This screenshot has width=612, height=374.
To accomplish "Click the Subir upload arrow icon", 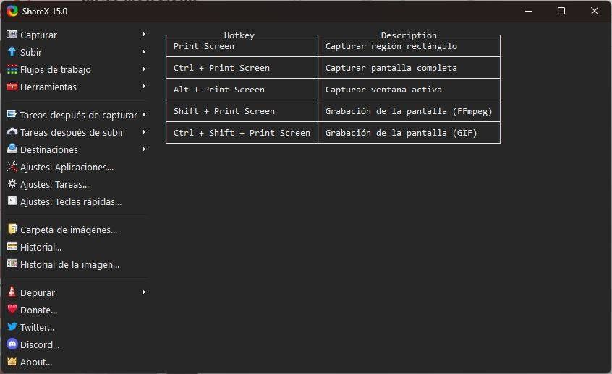I will [12, 52].
